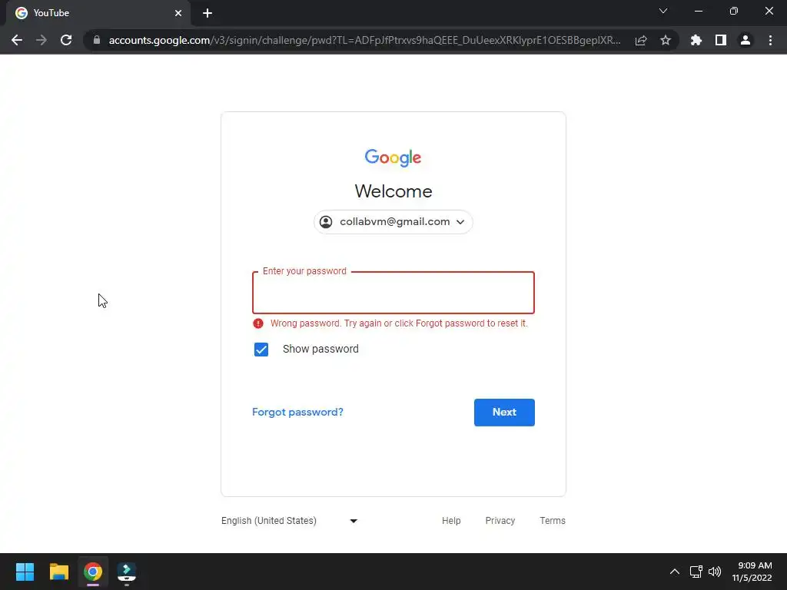
Task: Share this page icon in address bar
Action: [x=641, y=40]
